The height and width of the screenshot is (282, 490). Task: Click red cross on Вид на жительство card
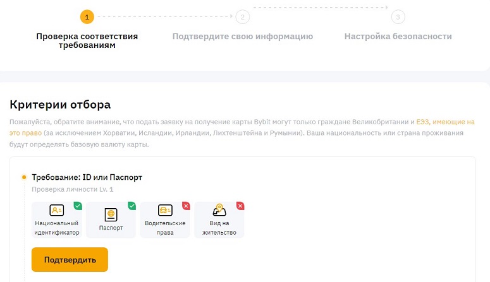[x=240, y=206]
